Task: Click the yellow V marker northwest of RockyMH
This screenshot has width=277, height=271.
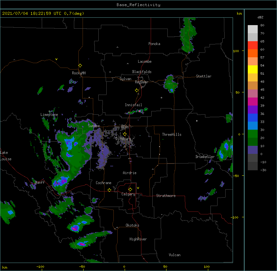Action: point(56,59)
